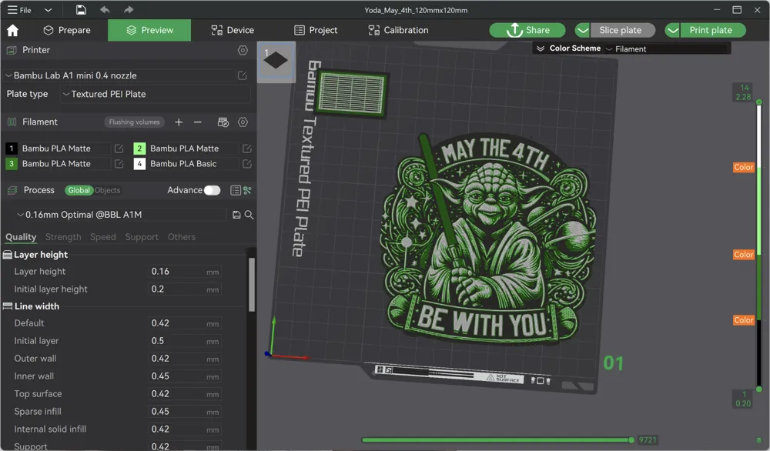
Task: Pick color for filament 3 swatch
Action: click(x=12, y=163)
